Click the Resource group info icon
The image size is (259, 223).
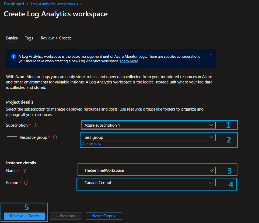point(55,137)
